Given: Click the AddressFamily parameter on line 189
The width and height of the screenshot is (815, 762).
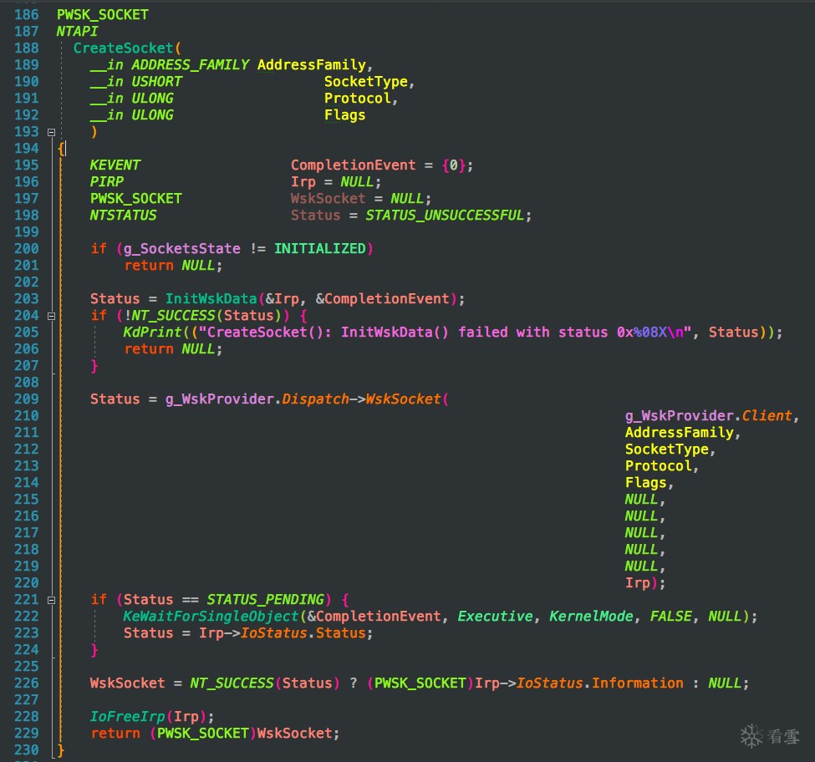Looking at the screenshot, I should tap(312, 65).
